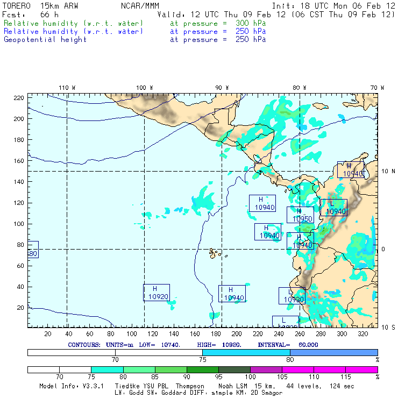This screenshot has width=398, height=398.
Task: Click the "L 10940" low label box
Action: (x=334, y=208)
